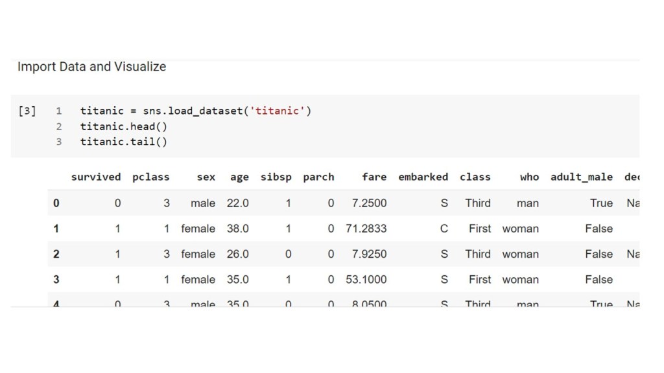Click the 'adult_male' column header
Image resolution: width=664 pixels, height=373 pixels.
point(581,177)
